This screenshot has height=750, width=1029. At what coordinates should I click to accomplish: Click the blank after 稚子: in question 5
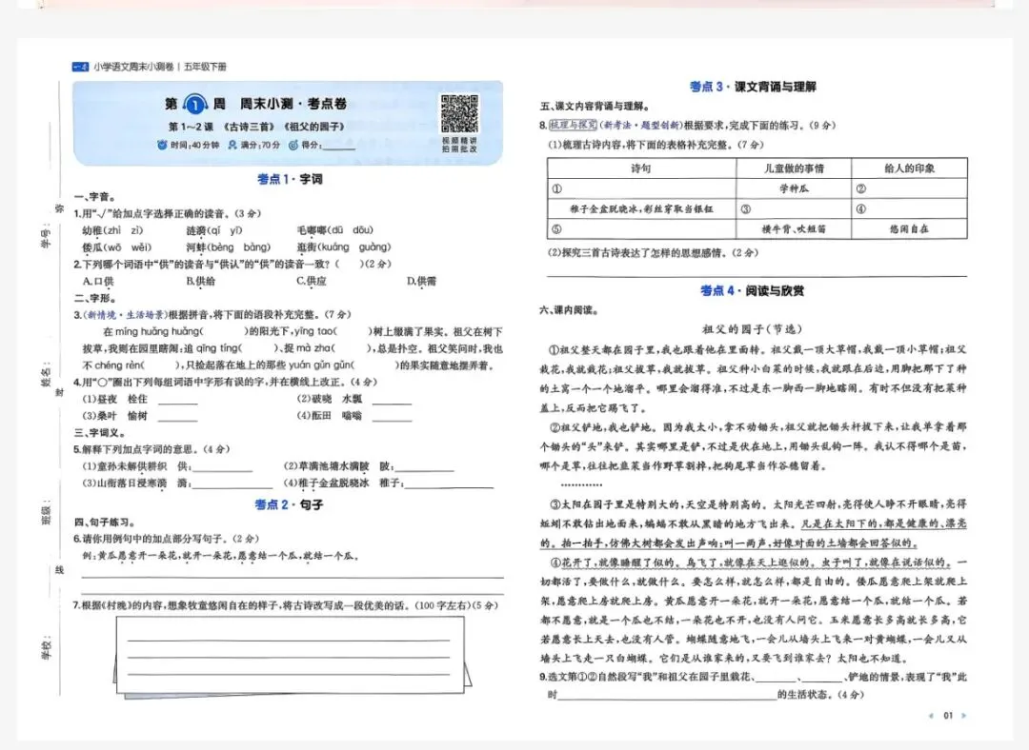coord(450,485)
